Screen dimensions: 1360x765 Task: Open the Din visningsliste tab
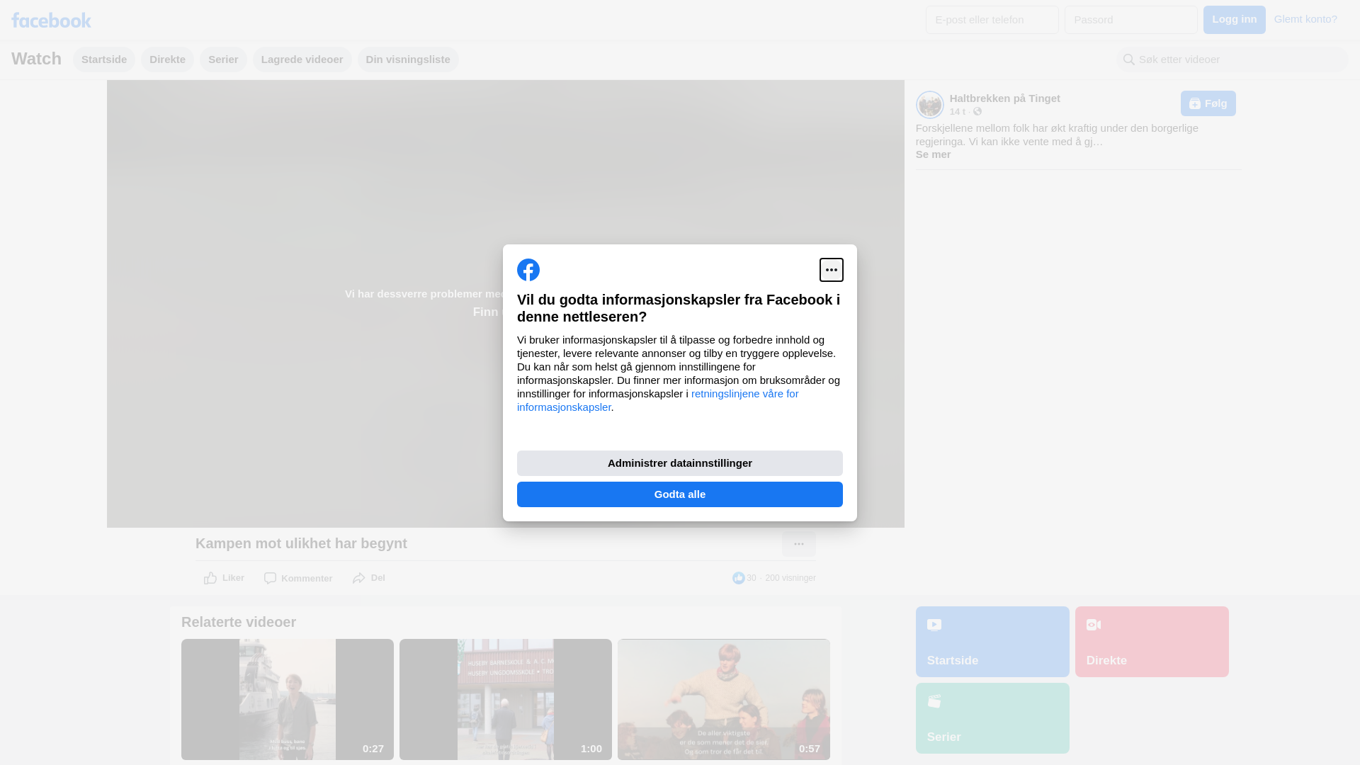pyautogui.click(x=407, y=59)
